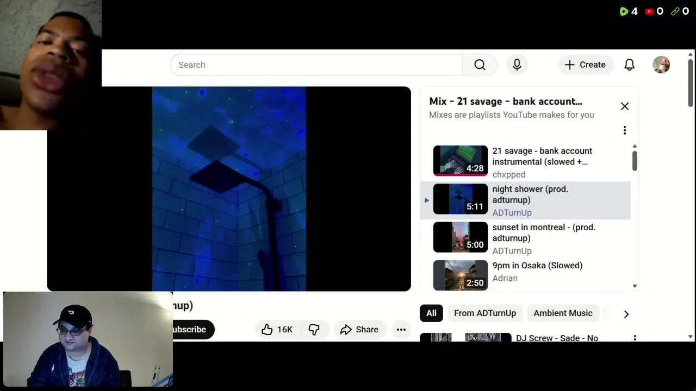Open the night shower playlist thumbnail

coord(461,199)
